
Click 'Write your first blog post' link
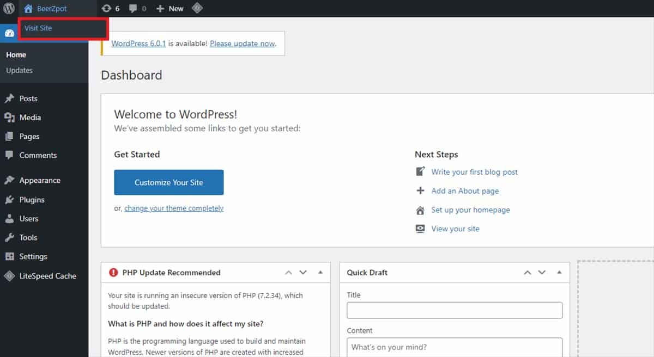pyautogui.click(x=474, y=172)
